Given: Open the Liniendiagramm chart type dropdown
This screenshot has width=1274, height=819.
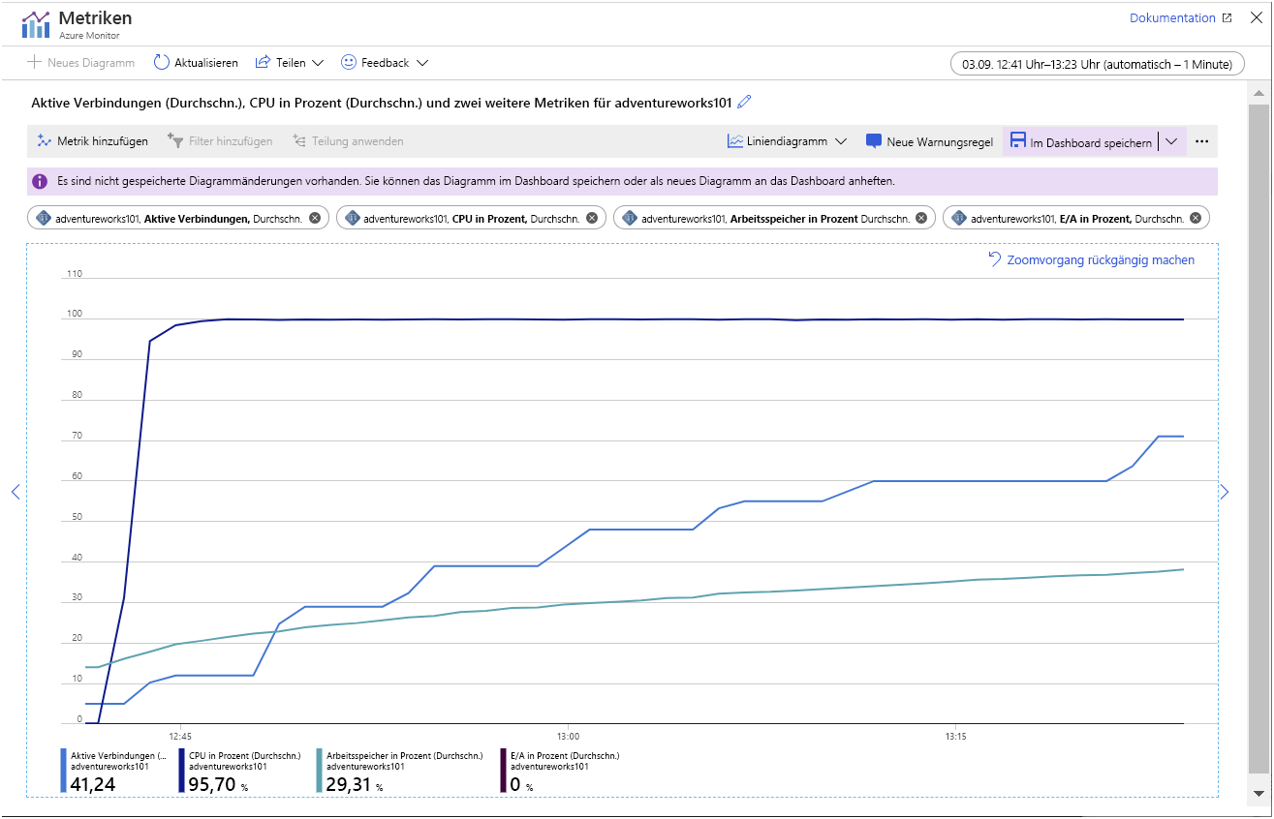Looking at the screenshot, I should coord(788,141).
